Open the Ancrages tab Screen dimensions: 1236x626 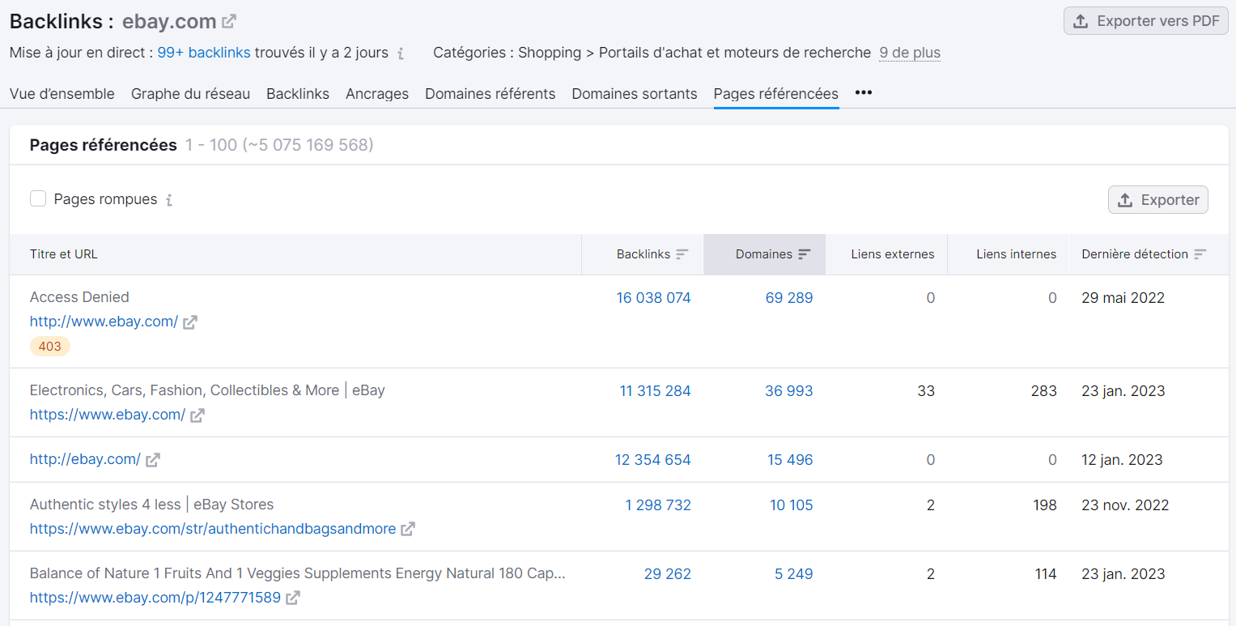click(x=377, y=94)
